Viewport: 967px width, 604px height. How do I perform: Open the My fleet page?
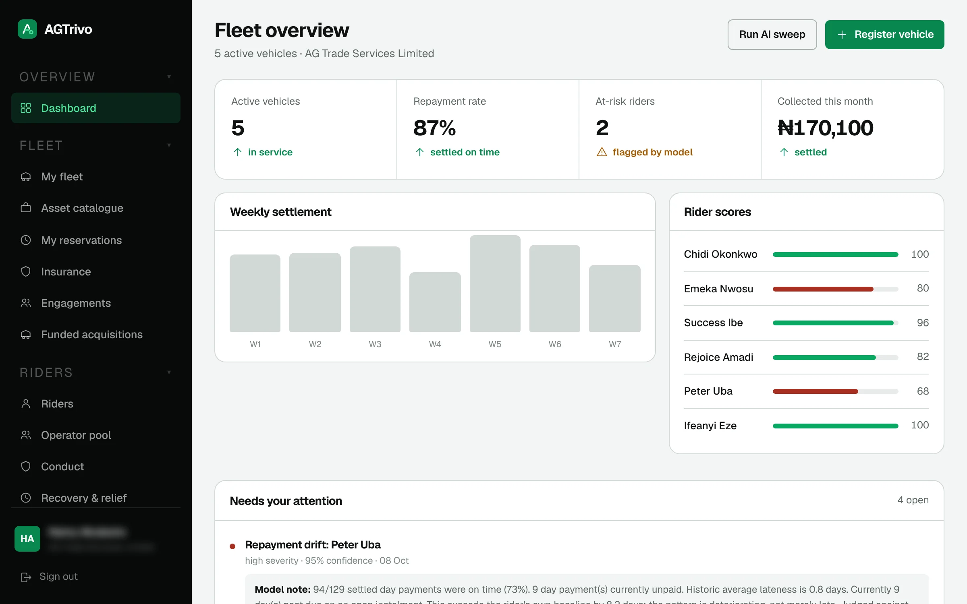coord(95,177)
